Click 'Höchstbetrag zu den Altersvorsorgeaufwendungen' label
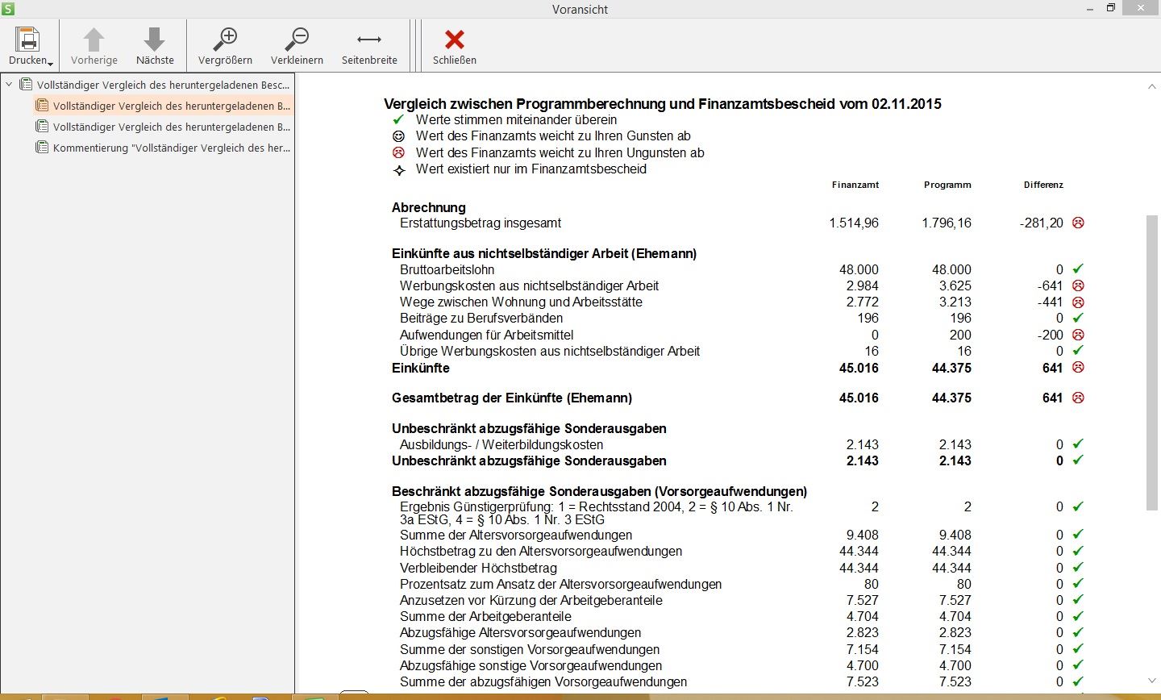1161x700 pixels. click(541, 551)
